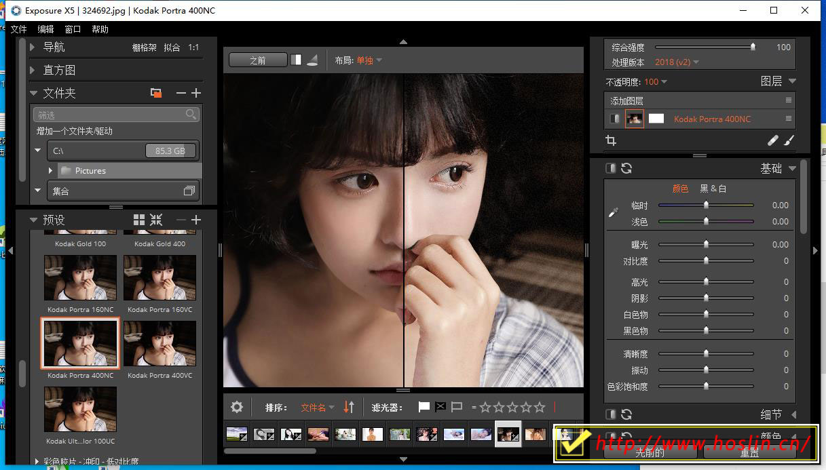The height and width of the screenshot is (470, 826).
Task: Collapse the 图层 panel
Action: tap(793, 81)
